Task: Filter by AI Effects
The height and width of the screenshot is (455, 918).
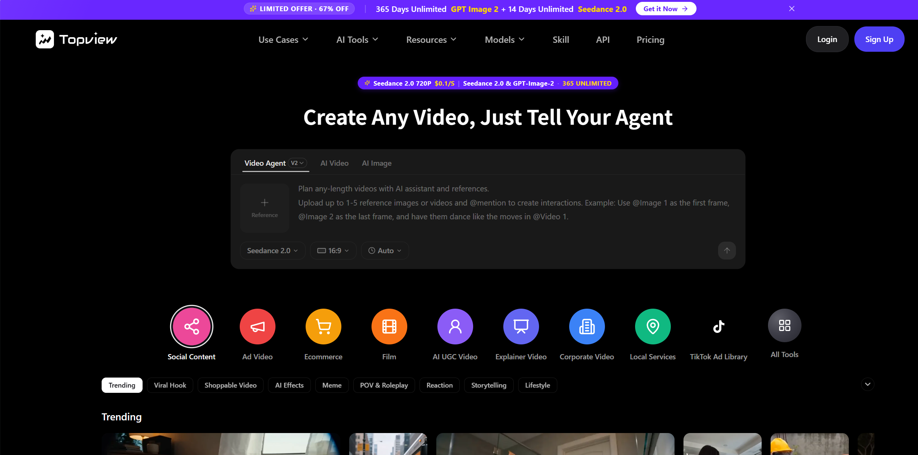Action: pyautogui.click(x=289, y=385)
